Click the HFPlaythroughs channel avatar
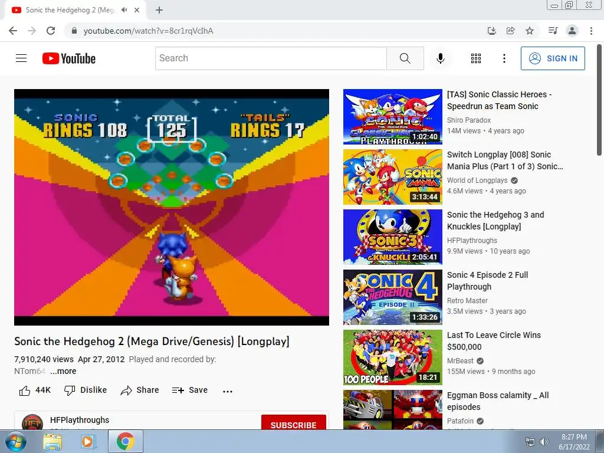The width and height of the screenshot is (604, 453). pyautogui.click(x=32, y=422)
